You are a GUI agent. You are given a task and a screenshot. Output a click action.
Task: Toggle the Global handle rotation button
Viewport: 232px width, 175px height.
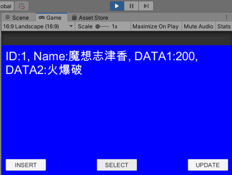(6, 6)
